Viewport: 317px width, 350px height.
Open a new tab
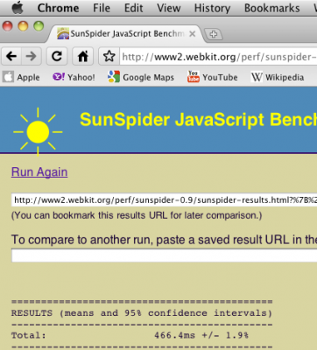[x=213, y=34]
